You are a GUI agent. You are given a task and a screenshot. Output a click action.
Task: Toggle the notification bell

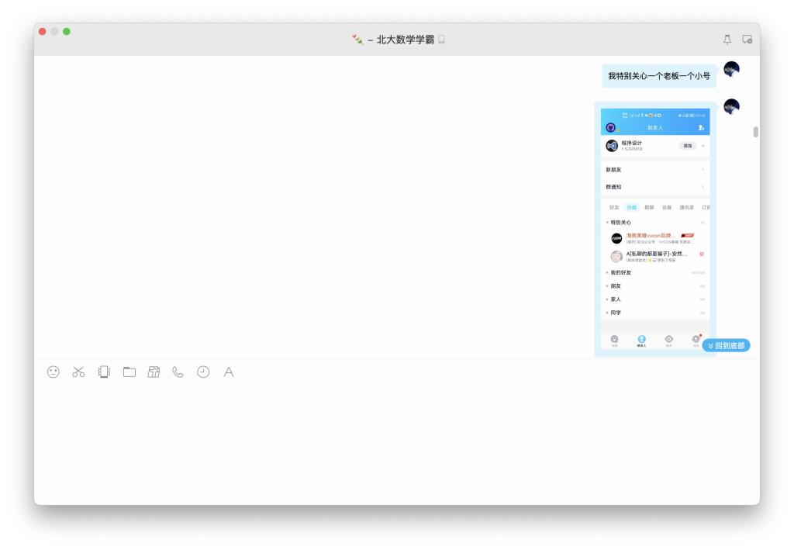727,37
